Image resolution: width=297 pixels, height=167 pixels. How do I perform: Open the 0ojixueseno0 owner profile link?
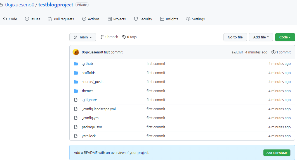click(x=20, y=5)
